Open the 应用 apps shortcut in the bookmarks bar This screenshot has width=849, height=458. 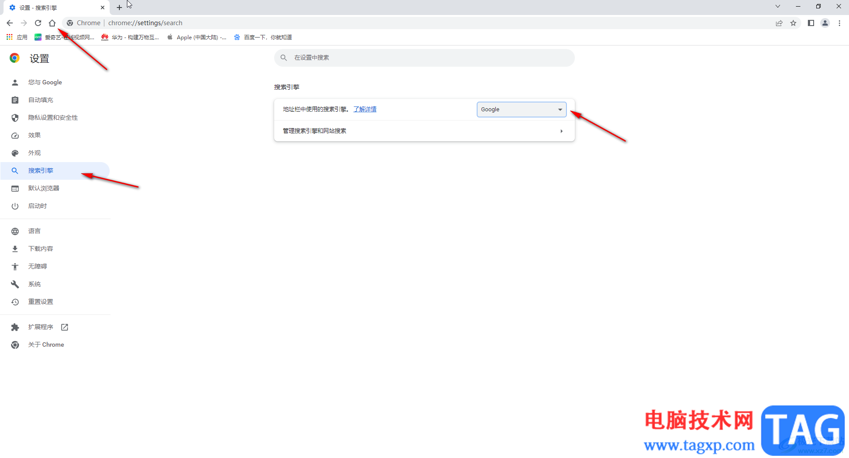coord(17,37)
